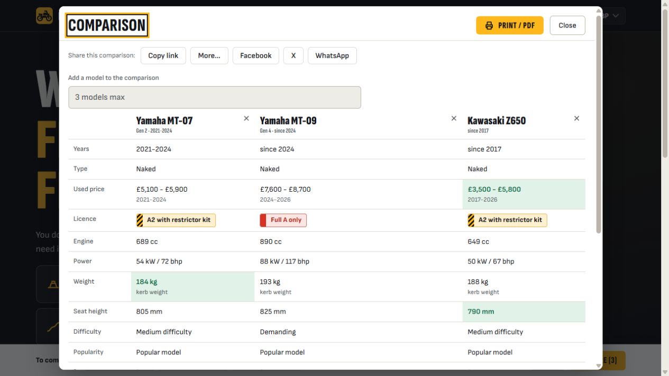The width and height of the screenshot is (669, 376).
Task: Click the 50 kW / 67 bhp power value
Action: 491,261
